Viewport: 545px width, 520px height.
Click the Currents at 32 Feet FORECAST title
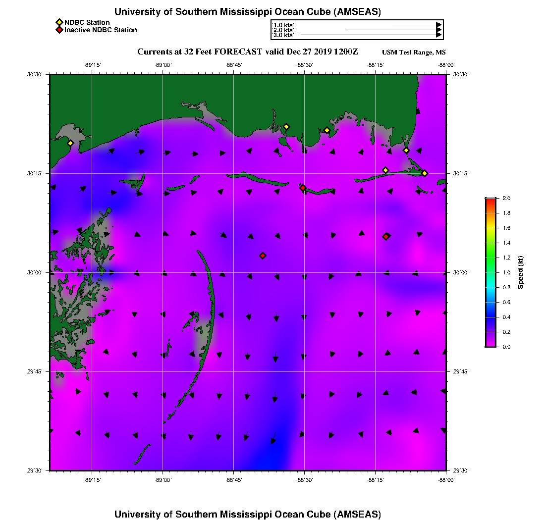(x=247, y=52)
